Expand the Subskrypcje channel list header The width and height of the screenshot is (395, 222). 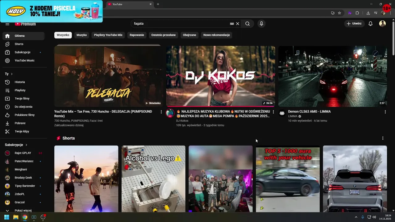click(16, 145)
